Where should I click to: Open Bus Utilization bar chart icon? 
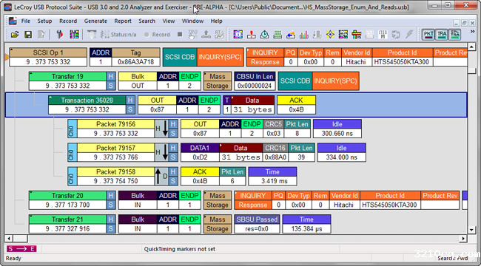click(304, 35)
